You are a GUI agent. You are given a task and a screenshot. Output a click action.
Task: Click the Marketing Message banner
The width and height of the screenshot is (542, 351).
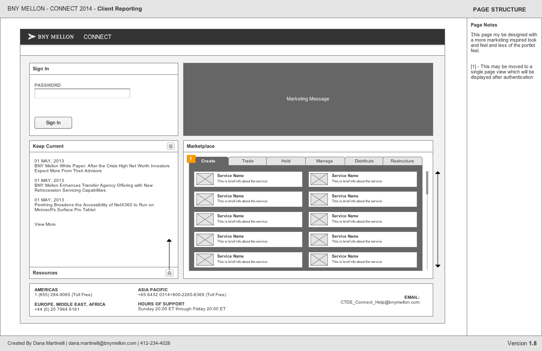[308, 99]
